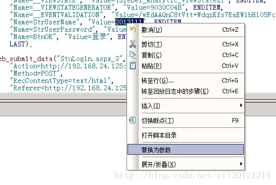Click the copy pages icon
The height and width of the screenshot is (185, 276).
tap(133, 55)
